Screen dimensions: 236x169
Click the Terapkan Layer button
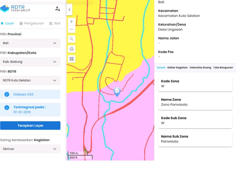(30, 125)
